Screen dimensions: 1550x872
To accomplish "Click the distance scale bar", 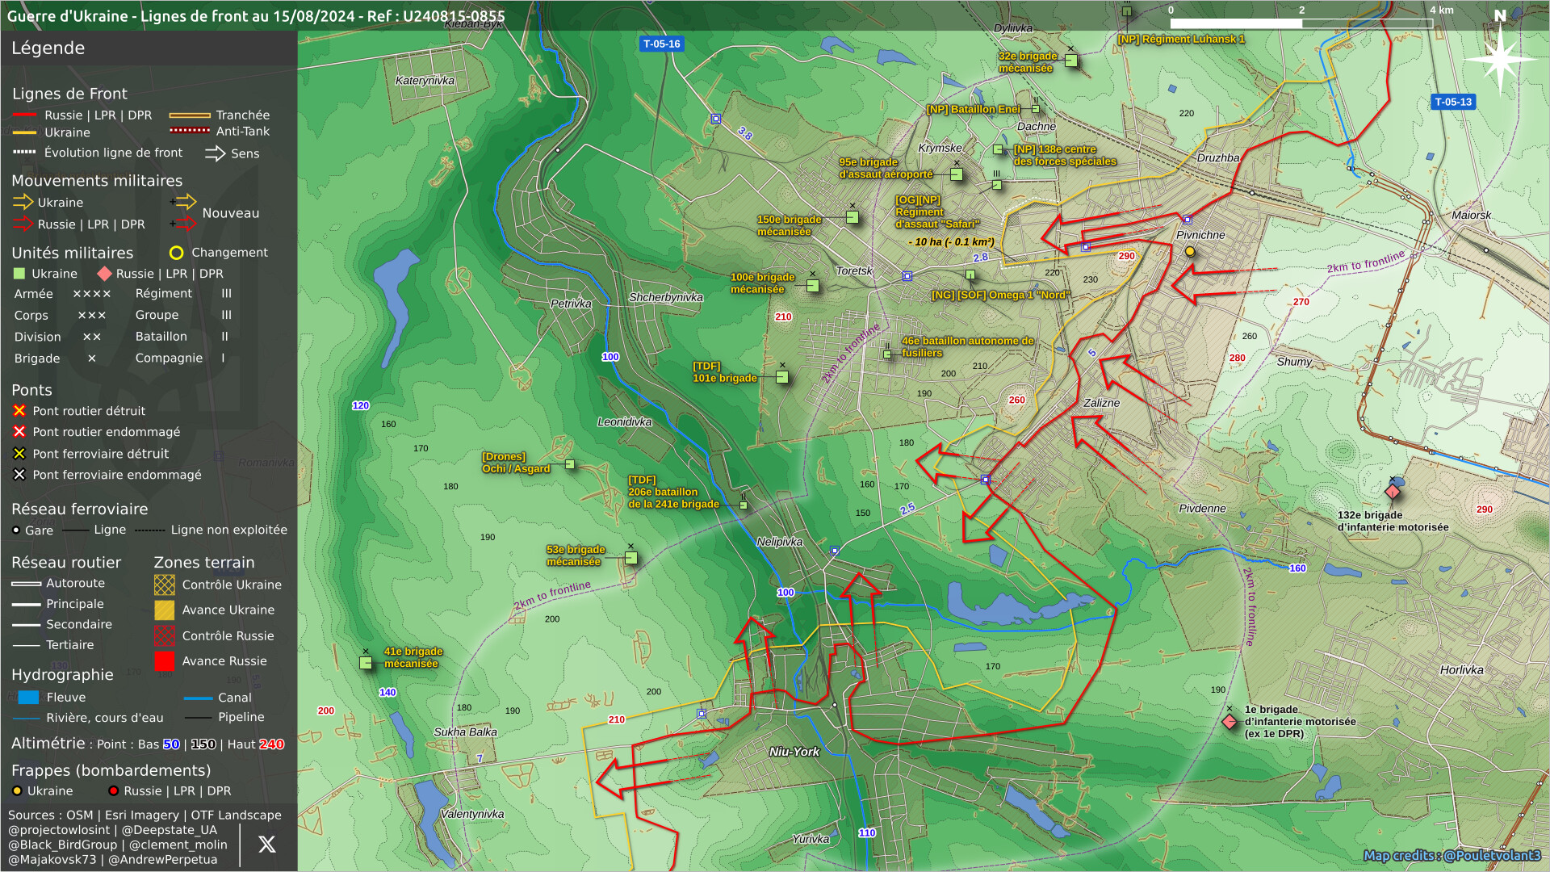I will [1301, 23].
